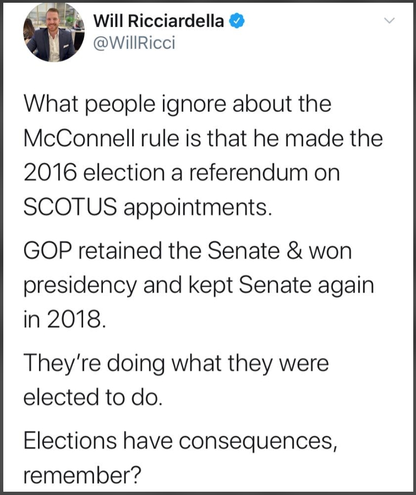416x495 pixels.
Task: Select the 'They're doing what they were' line
Action: 176,364
